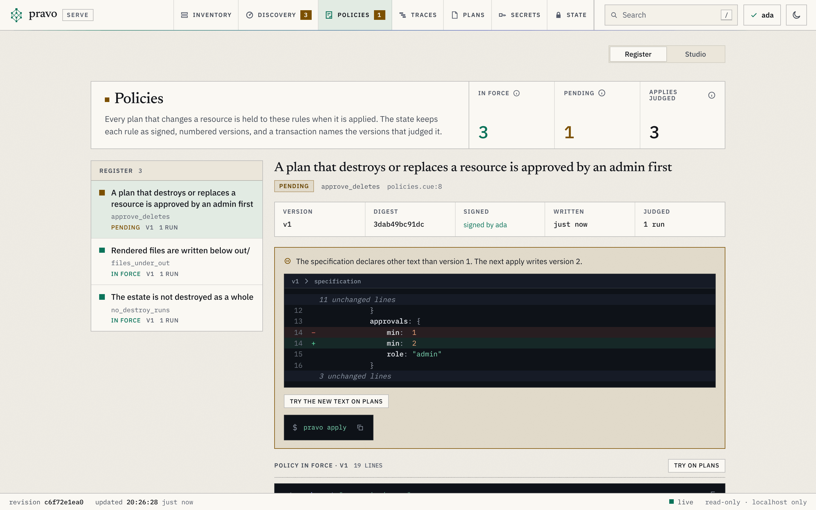
Task: Open the Policies tab
Action: tap(355, 15)
